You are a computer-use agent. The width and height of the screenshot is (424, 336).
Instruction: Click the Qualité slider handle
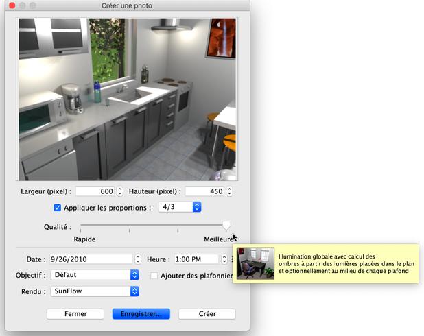[226, 226]
